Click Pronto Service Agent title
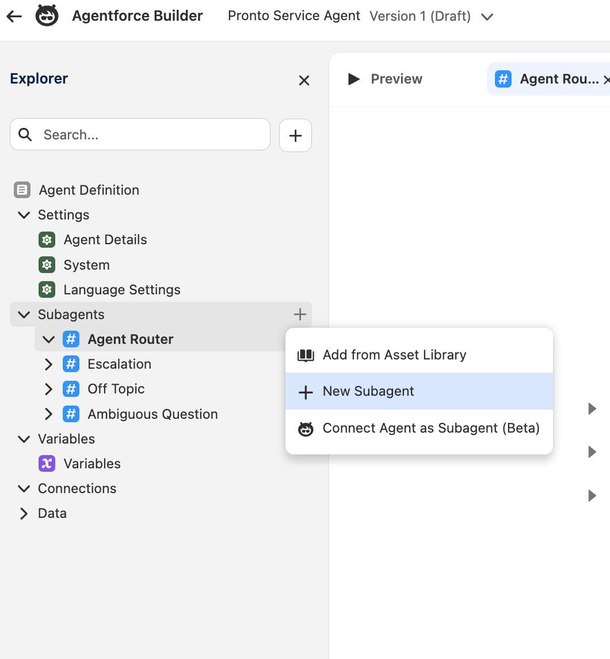 pyautogui.click(x=294, y=16)
